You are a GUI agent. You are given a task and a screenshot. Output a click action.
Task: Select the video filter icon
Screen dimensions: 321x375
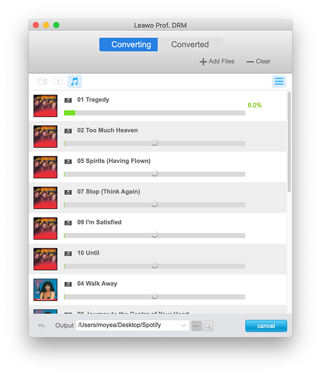(x=42, y=82)
